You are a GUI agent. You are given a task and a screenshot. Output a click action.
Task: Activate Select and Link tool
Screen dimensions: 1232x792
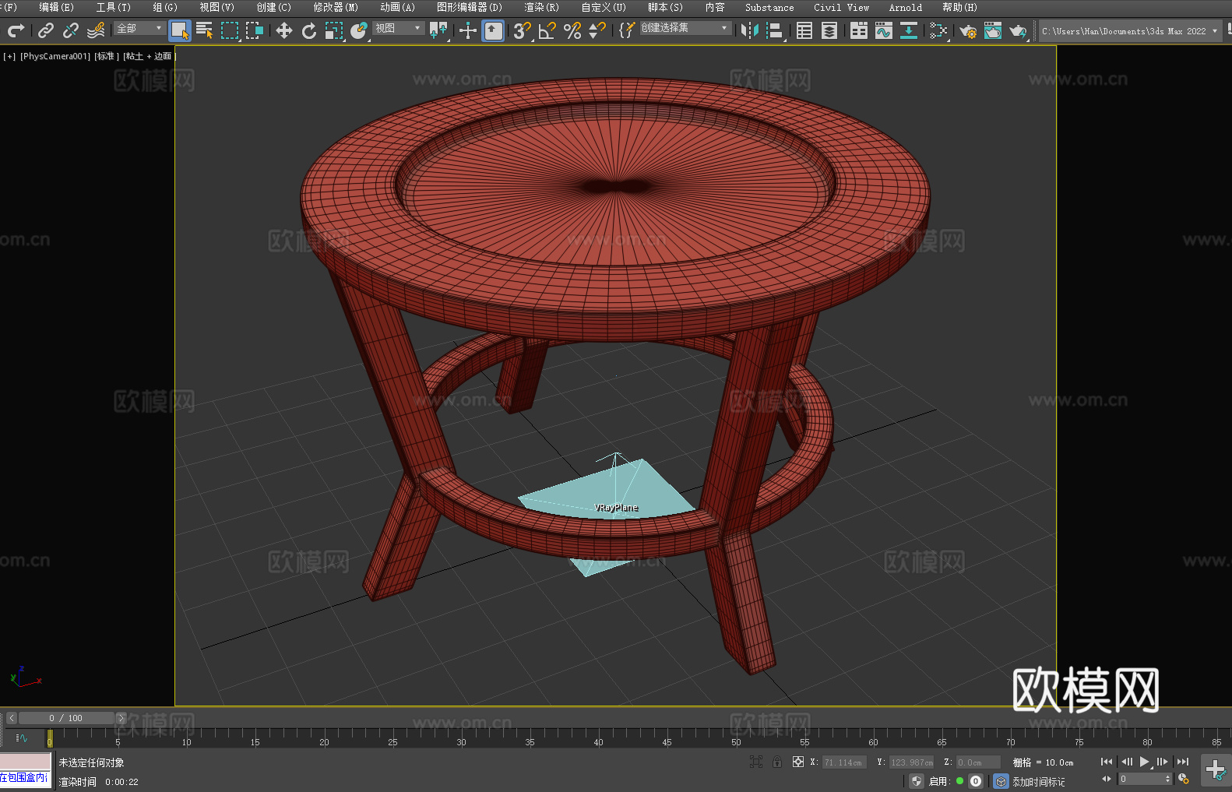[x=46, y=30]
